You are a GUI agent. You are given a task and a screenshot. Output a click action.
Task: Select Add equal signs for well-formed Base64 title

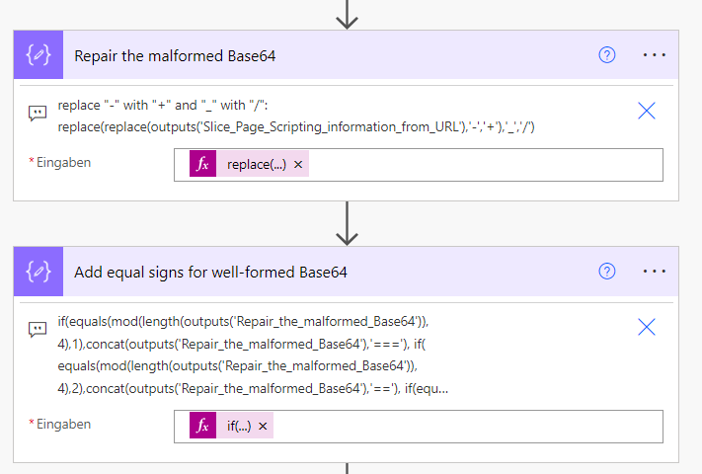(210, 273)
